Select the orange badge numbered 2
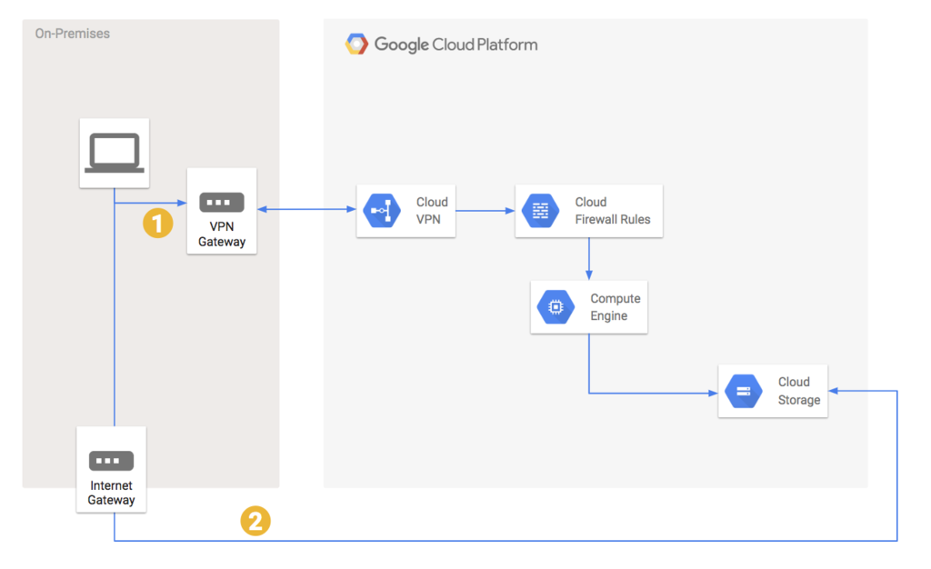Image resolution: width=931 pixels, height=569 pixels. pyautogui.click(x=255, y=521)
